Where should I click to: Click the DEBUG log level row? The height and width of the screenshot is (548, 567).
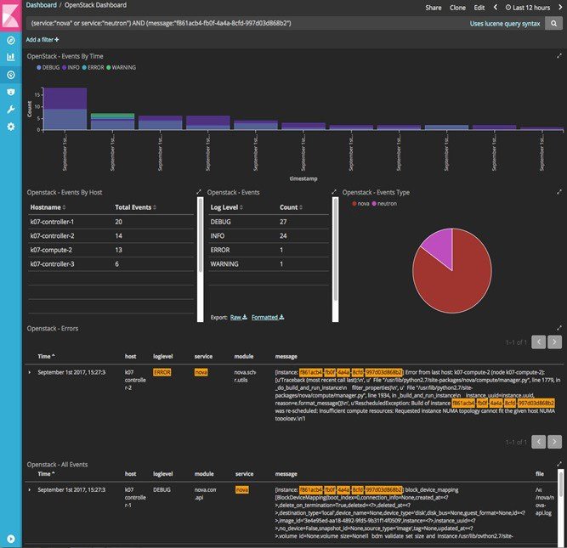coord(269,222)
